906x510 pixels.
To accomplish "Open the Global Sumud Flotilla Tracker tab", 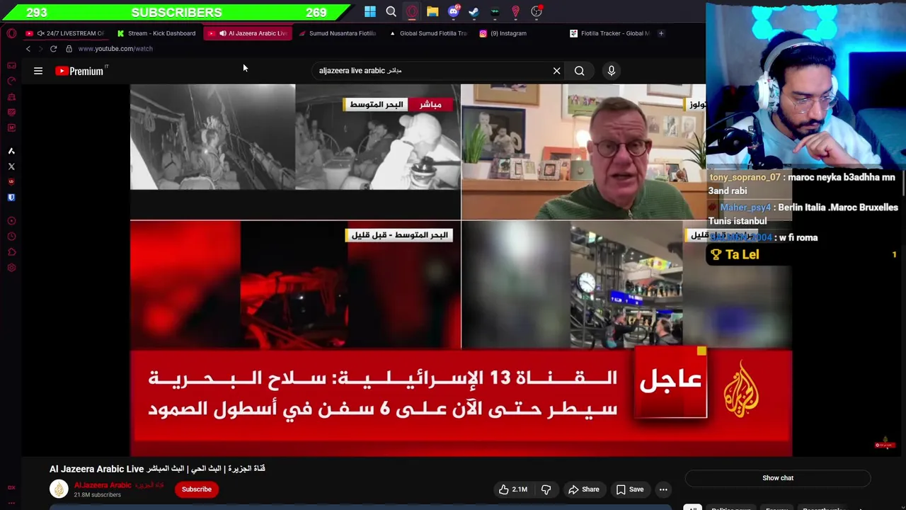I will click(x=429, y=33).
